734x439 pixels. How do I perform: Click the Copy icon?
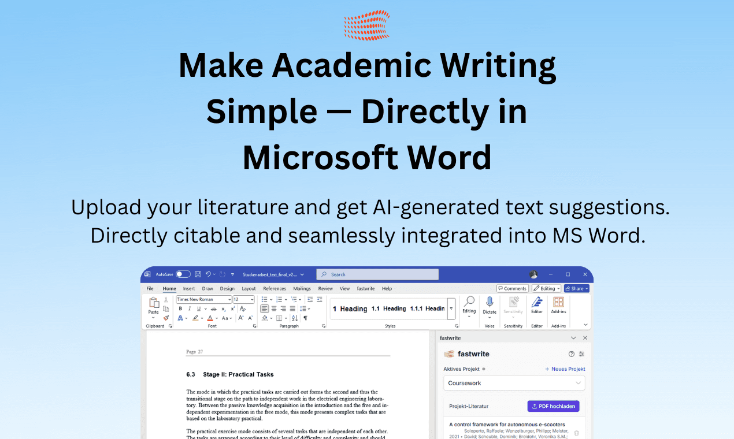[166, 309]
